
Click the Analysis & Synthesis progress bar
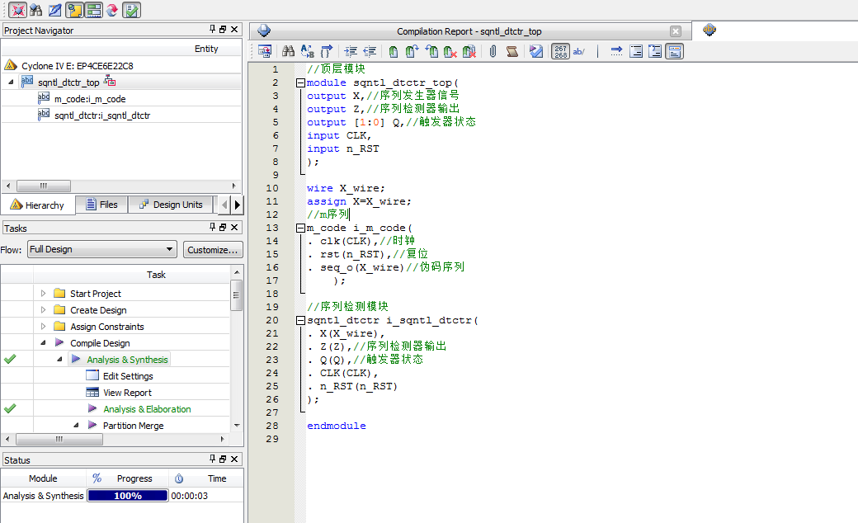coord(127,496)
